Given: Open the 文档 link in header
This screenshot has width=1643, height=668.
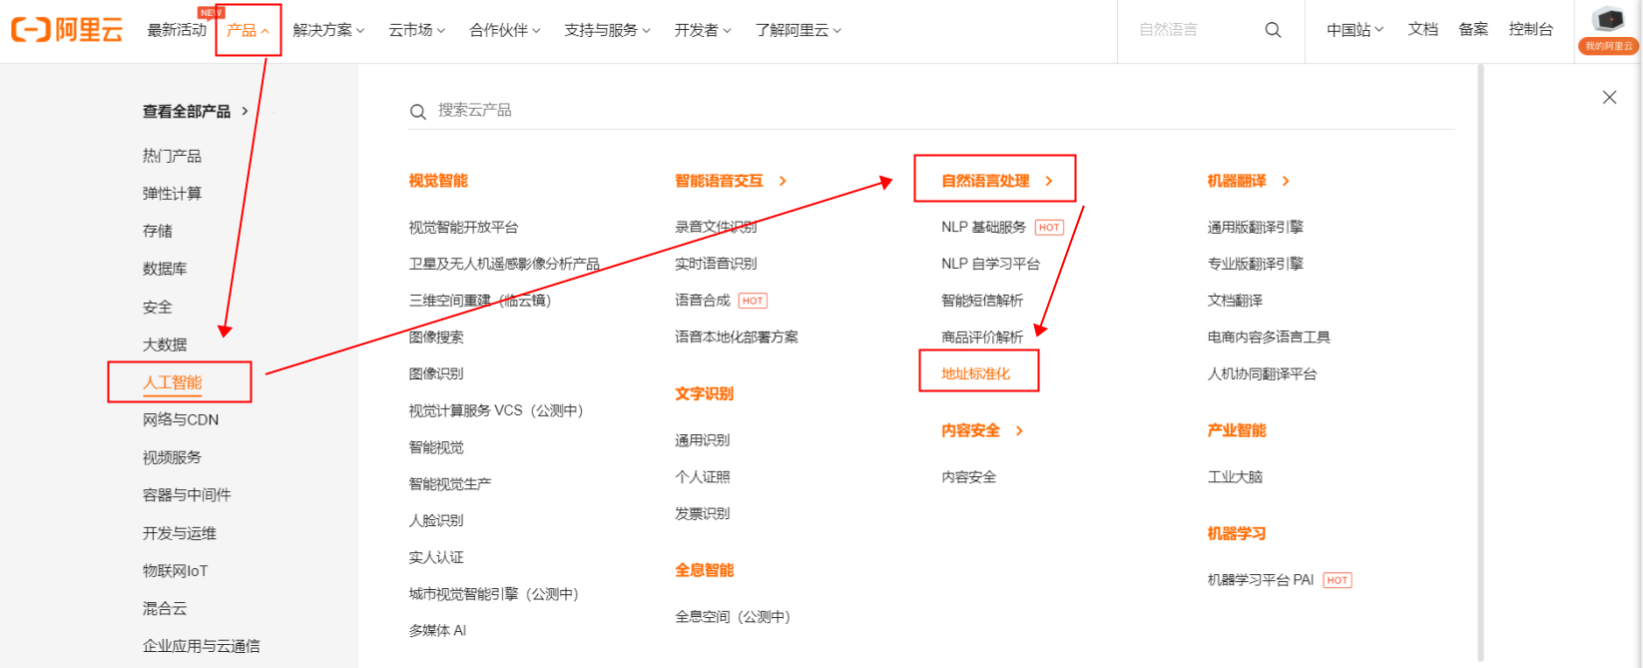Looking at the screenshot, I should (x=1423, y=30).
